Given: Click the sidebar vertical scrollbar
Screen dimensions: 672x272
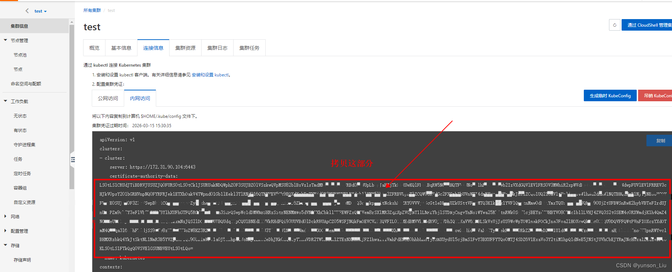Looking at the screenshot, I should click(72, 107).
